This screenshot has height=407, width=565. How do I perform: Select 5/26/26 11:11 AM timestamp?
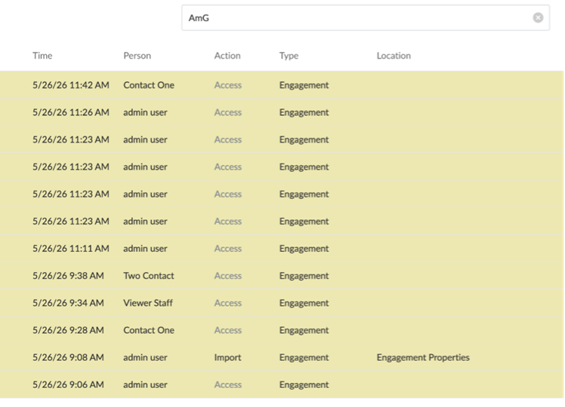click(71, 249)
